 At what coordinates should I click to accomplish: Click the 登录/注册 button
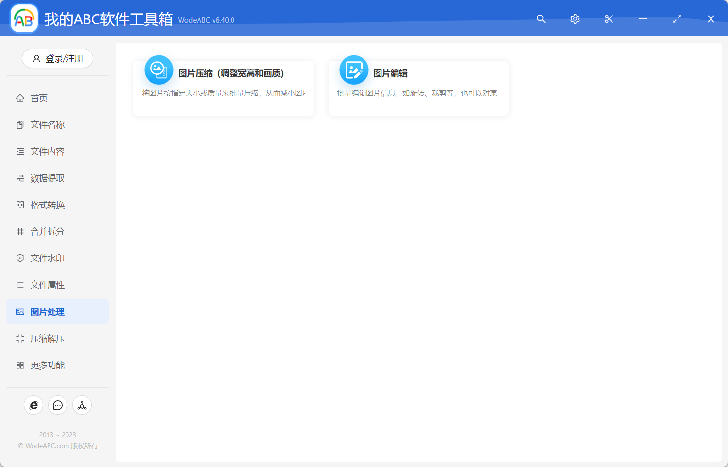(x=57, y=58)
